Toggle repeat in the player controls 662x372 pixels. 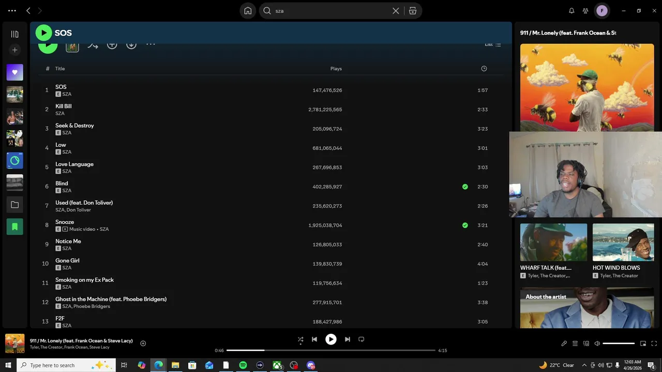362,339
